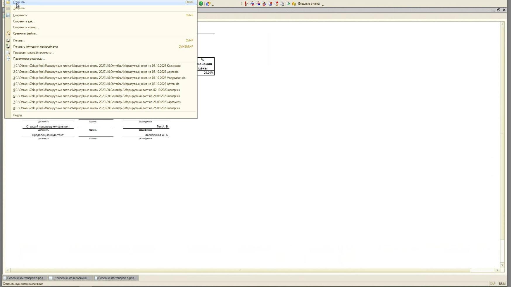This screenshot has width=511, height=287.
Task: Click the sigma icon with green checkmark
Action: [288, 4]
